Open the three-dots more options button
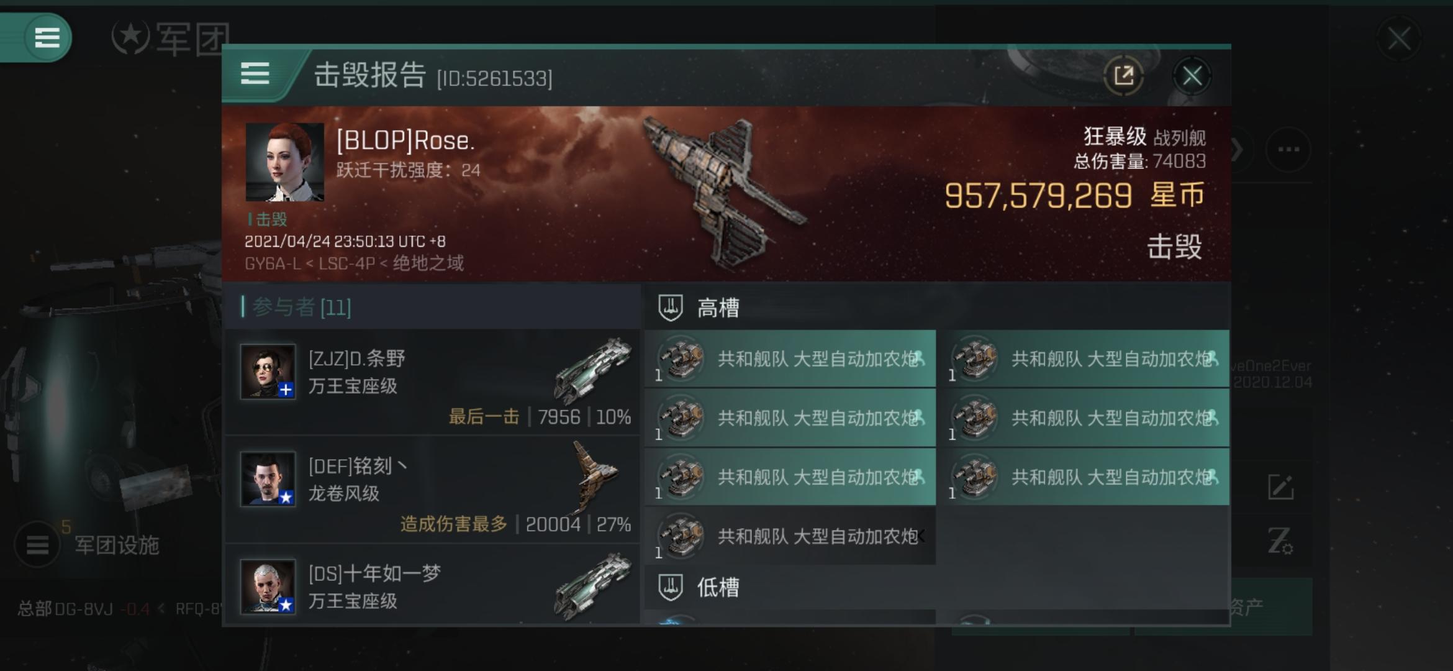 pyautogui.click(x=1288, y=149)
